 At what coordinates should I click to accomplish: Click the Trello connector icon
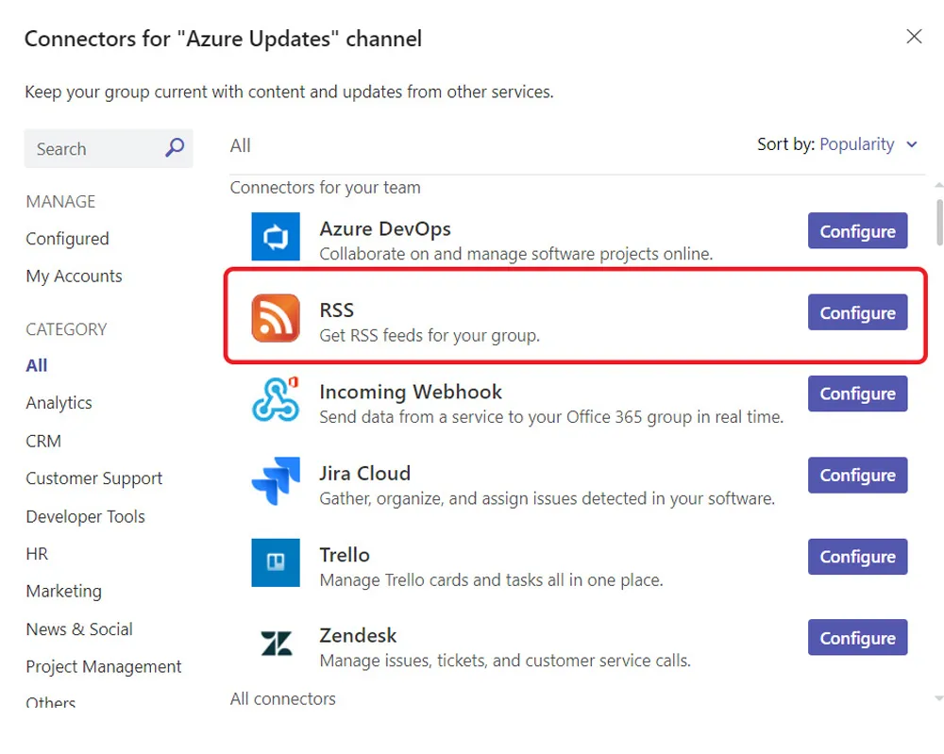pos(275,562)
